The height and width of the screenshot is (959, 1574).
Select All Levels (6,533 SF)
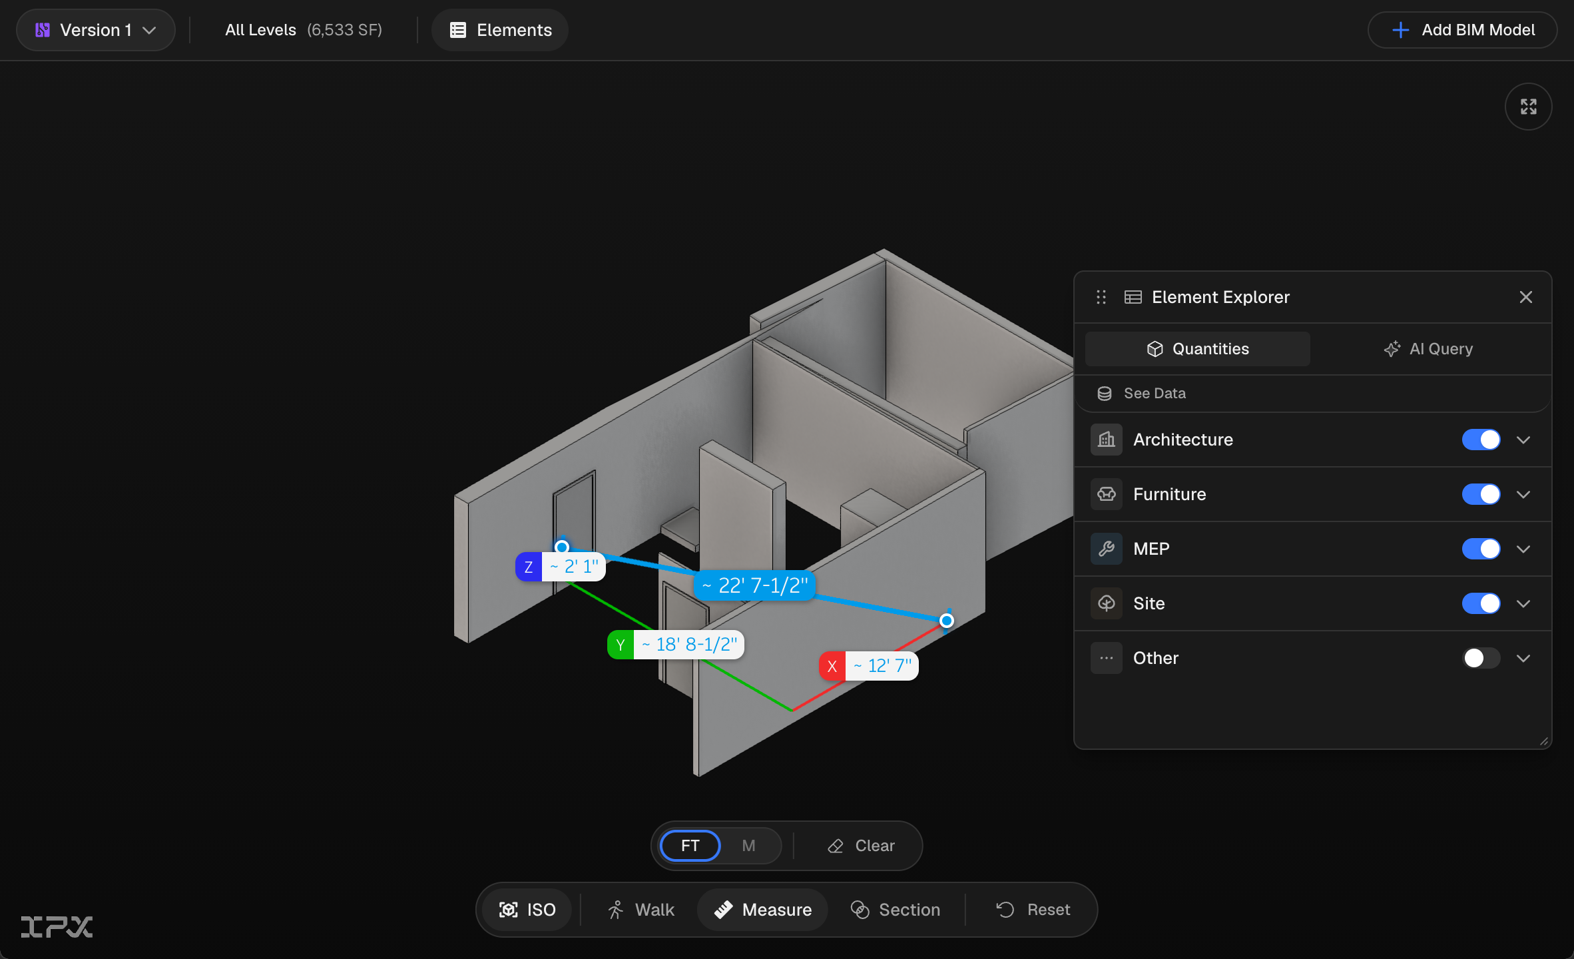point(304,30)
